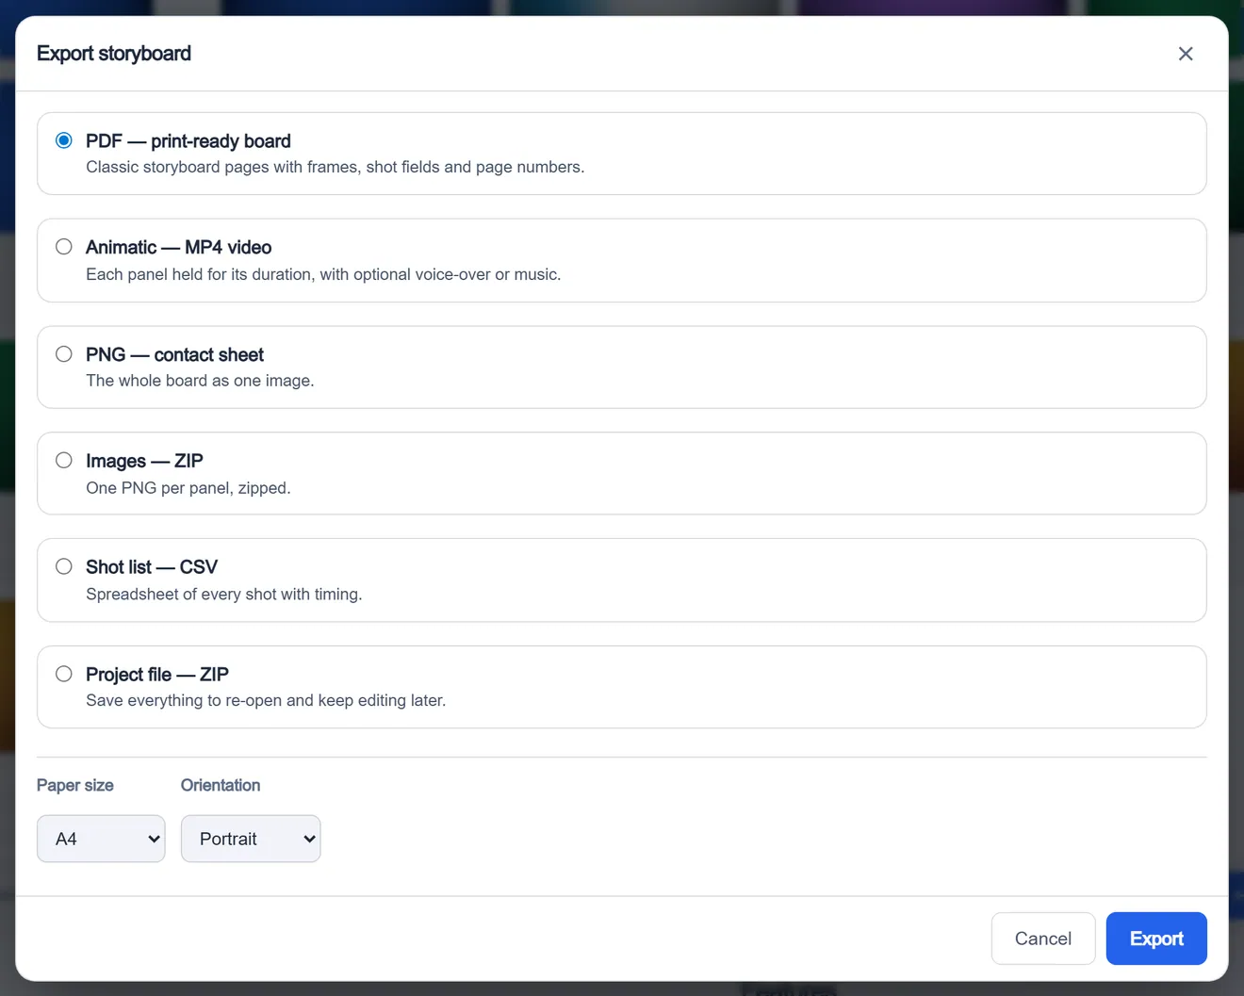Close the Export storyboard dialog

[x=1186, y=54]
